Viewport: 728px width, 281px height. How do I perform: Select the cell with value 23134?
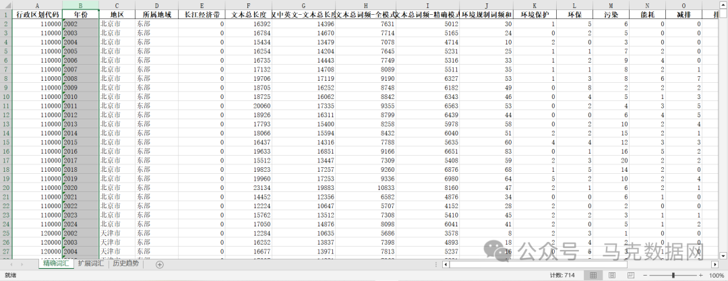click(248, 187)
